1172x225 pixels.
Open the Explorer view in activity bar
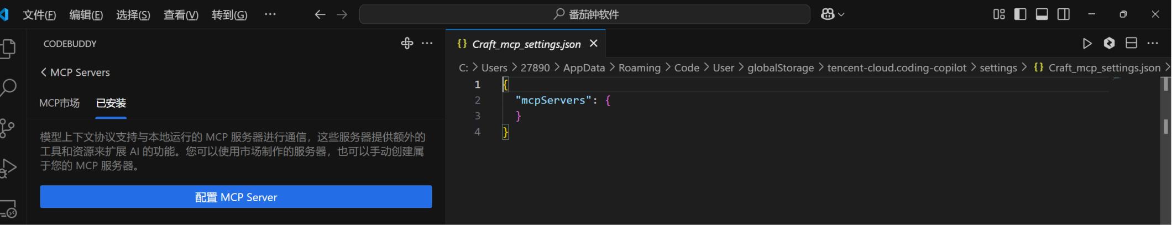[8, 49]
